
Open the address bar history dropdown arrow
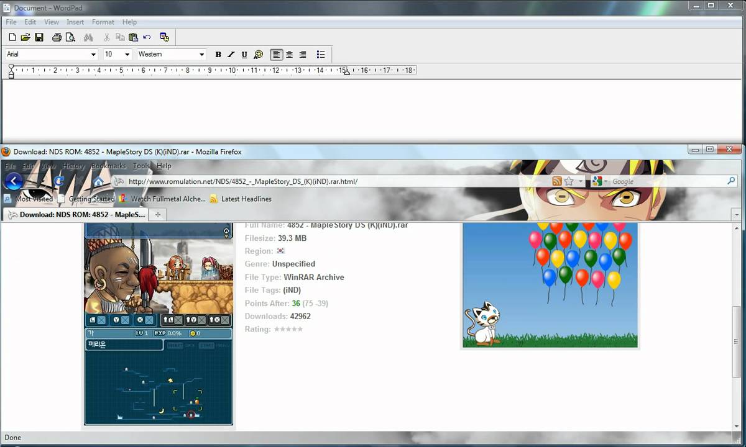[x=581, y=181]
